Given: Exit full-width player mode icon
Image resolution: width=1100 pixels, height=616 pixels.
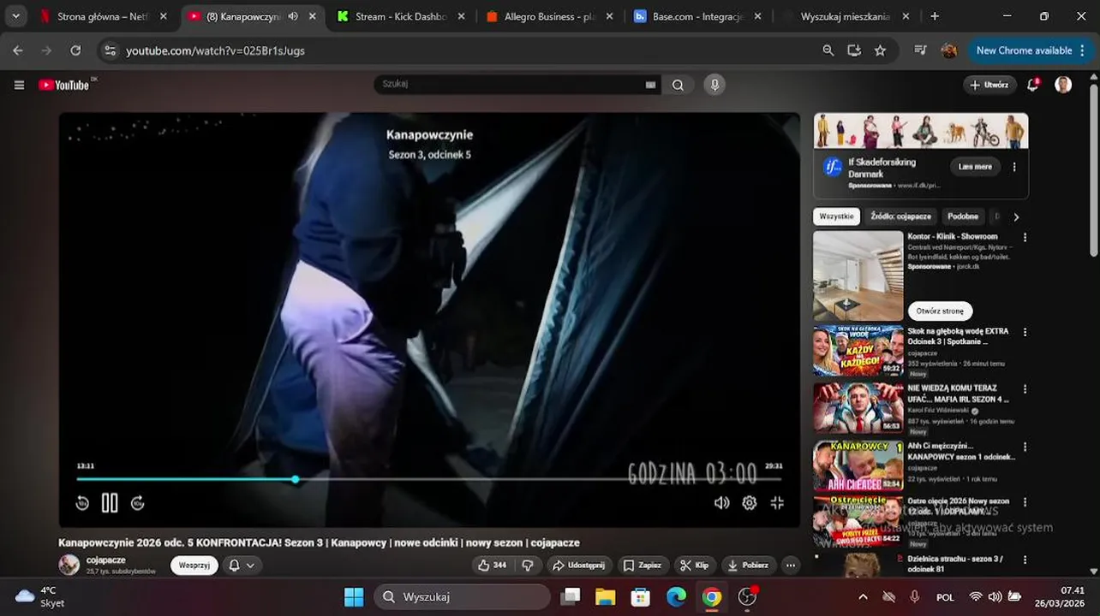Looking at the screenshot, I should tap(777, 503).
